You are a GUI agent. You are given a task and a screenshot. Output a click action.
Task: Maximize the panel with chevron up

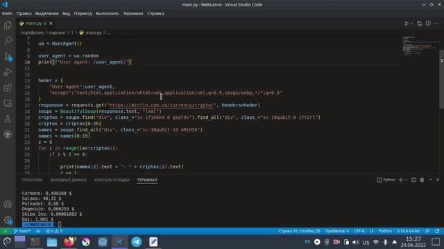(430, 180)
